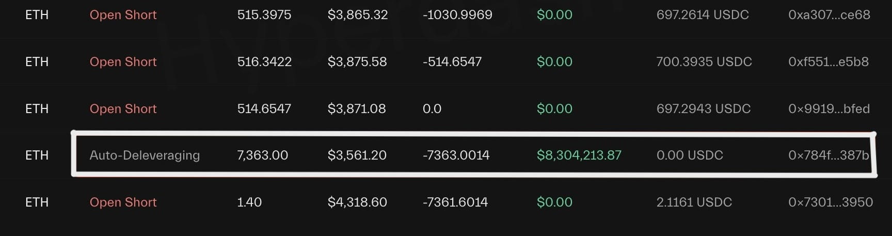Open address link 0x7301...3950
The width and height of the screenshot is (892, 236).
[831, 202]
